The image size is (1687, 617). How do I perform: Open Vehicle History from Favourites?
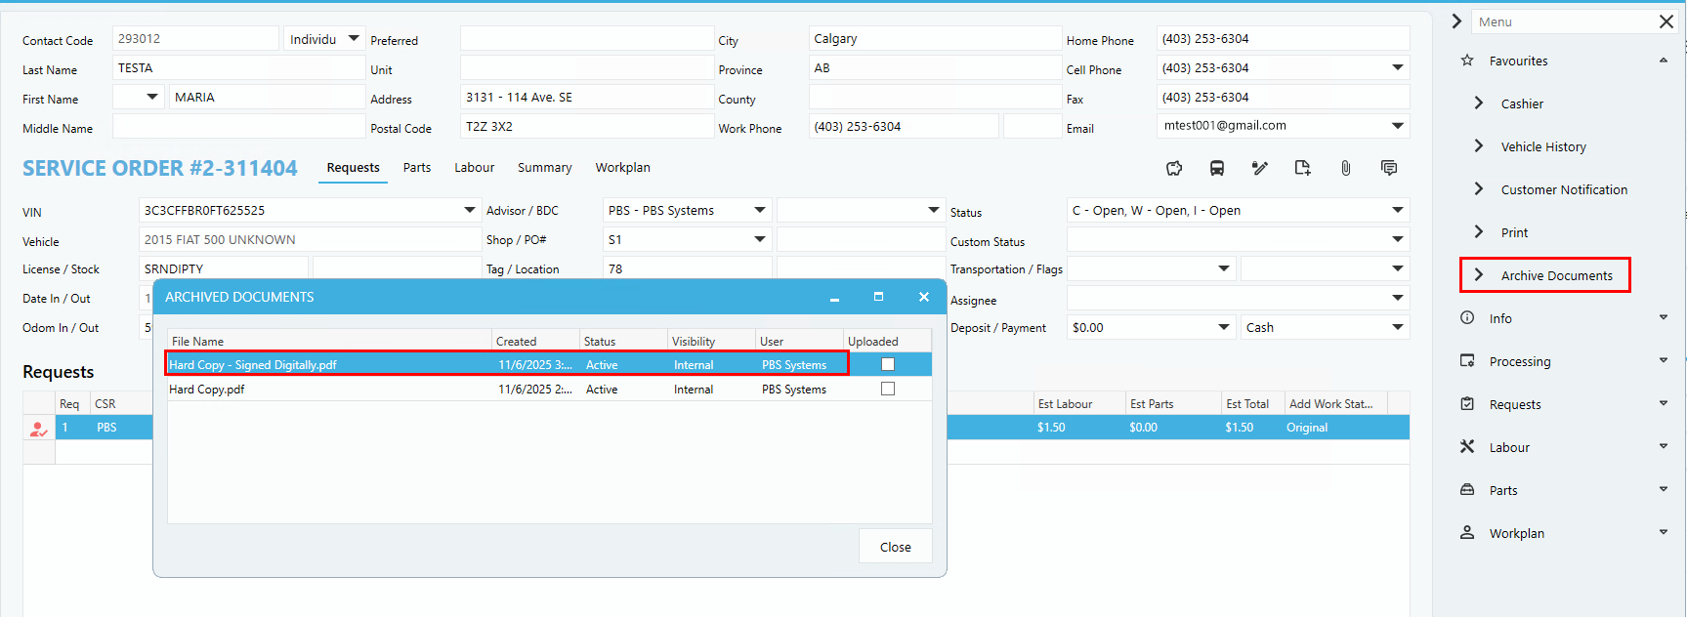[x=1542, y=146]
